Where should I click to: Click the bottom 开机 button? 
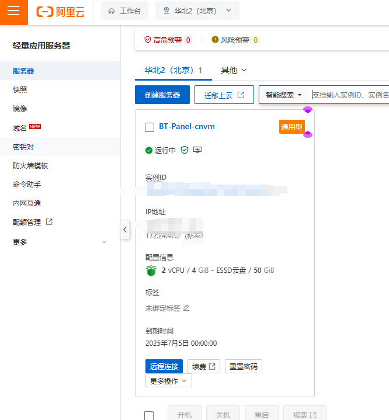pyautogui.click(x=185, y=414)
